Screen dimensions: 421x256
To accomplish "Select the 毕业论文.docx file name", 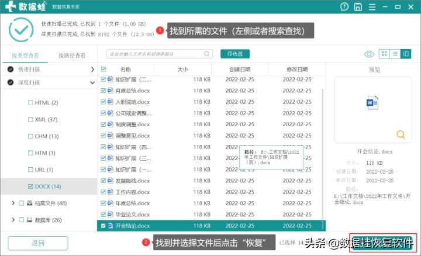I will tap(133, 215).
